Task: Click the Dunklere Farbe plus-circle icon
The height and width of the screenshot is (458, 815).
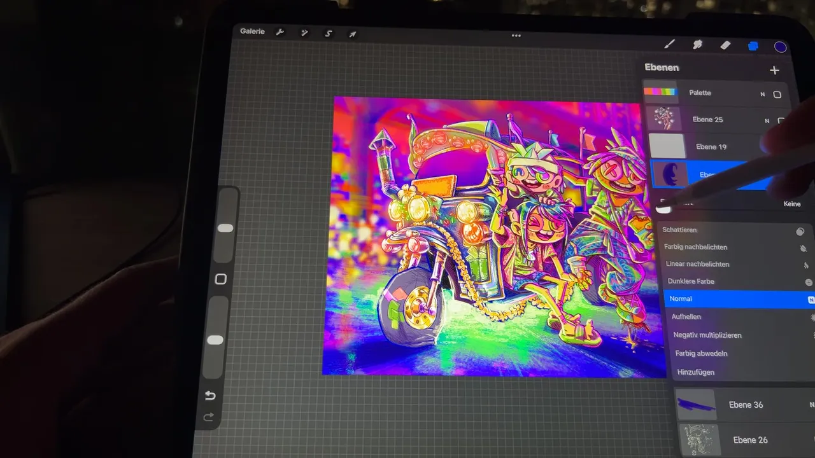Action: point(809,282)
